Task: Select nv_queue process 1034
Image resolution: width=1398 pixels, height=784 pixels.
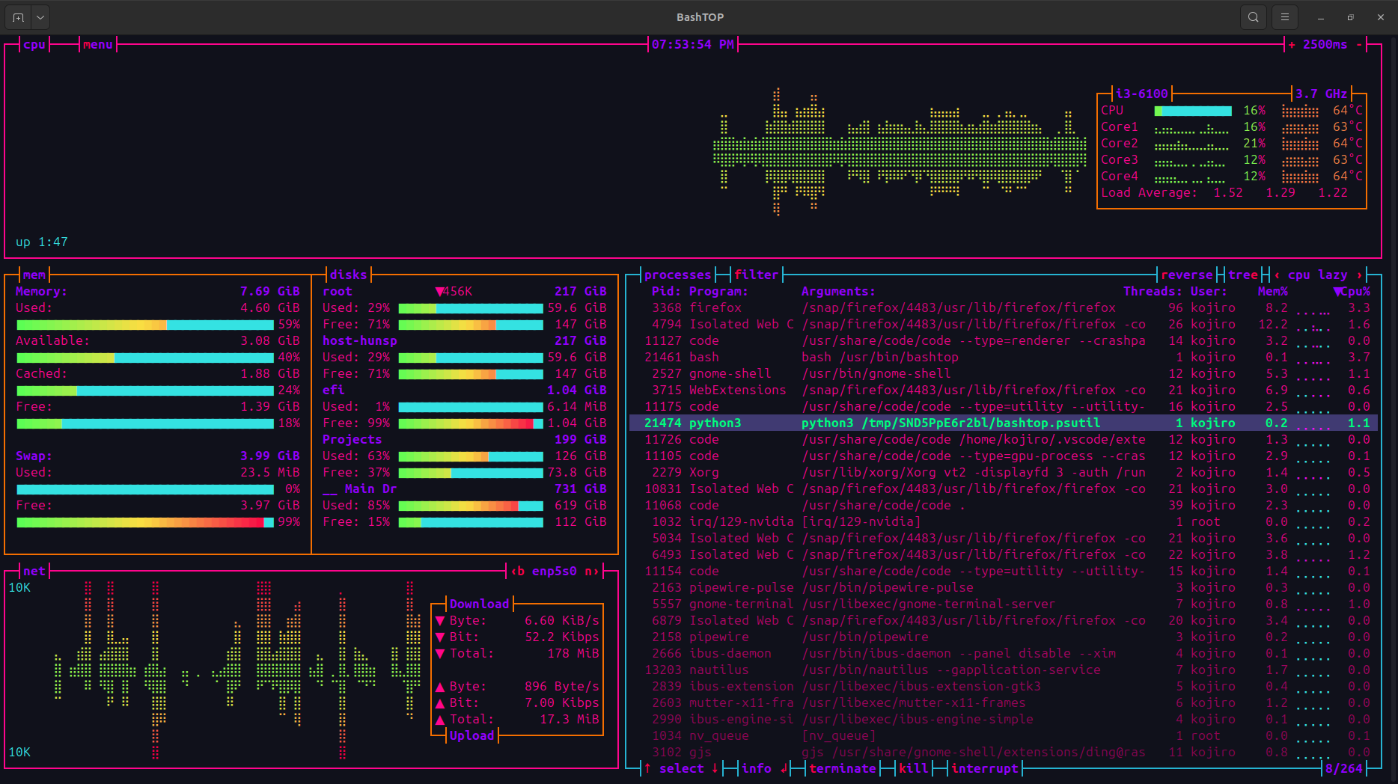Action: (x=1004, y=736)
